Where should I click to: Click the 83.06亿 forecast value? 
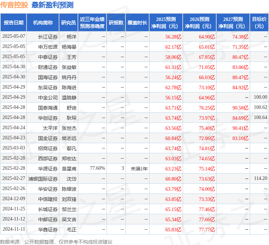coord(240,67)
